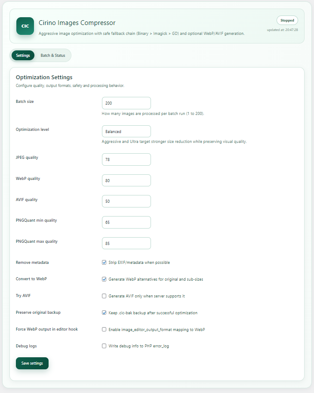Click the CIC plugin logo icon
Image resolution: width=314 pixels, height=393 pixels.
click(25, 26)
